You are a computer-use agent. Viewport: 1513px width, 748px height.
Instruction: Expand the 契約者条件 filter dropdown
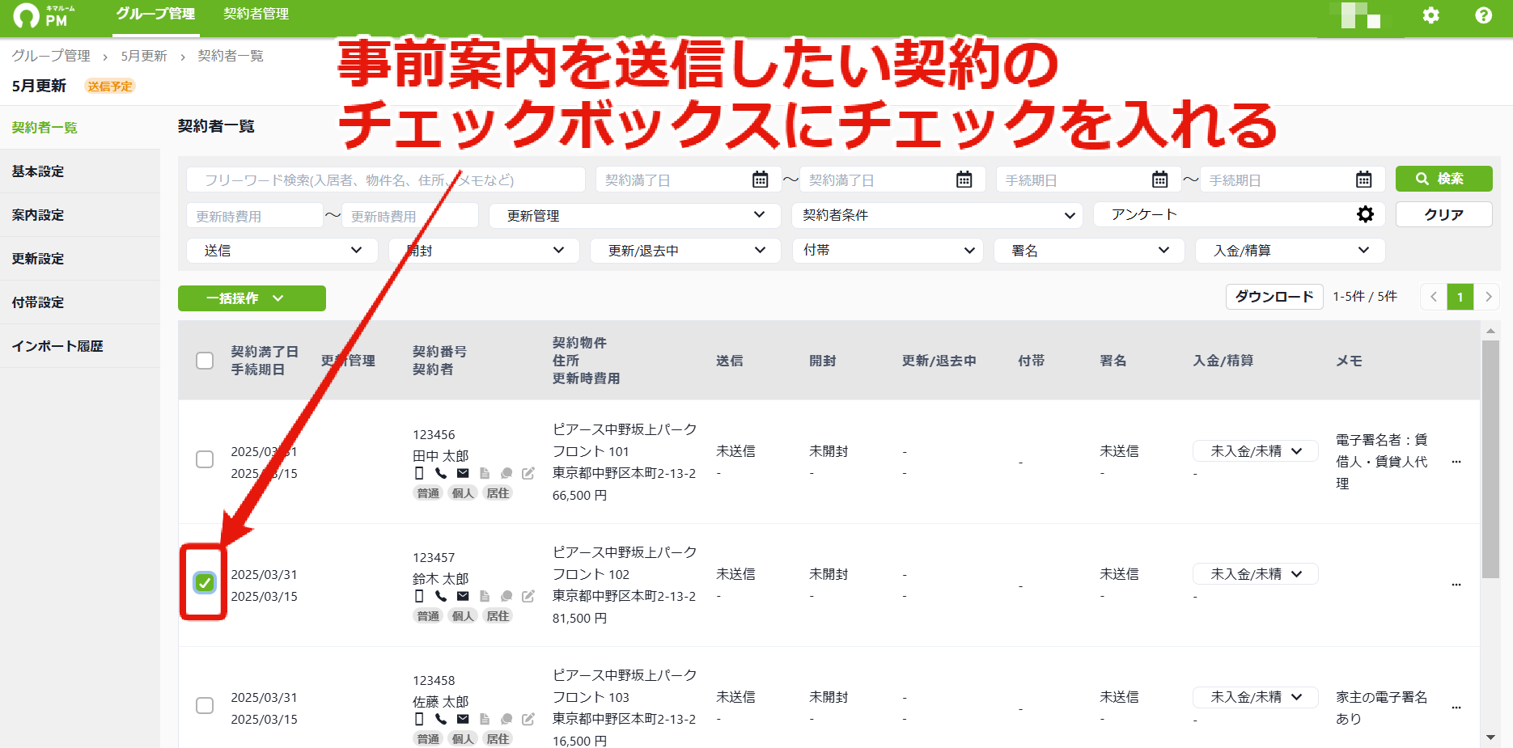(x=937, y=215)
